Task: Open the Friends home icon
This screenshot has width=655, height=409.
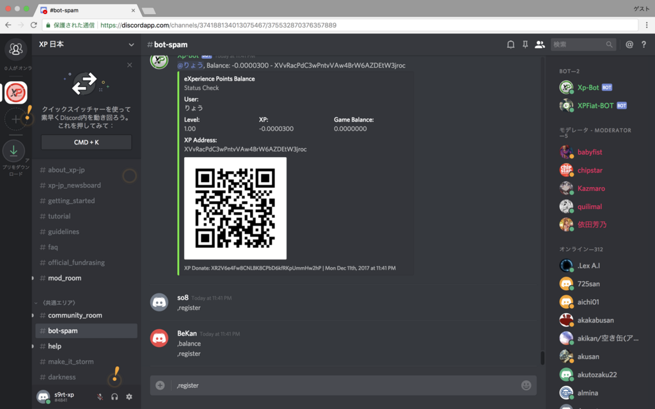Action: pos(16,49)
